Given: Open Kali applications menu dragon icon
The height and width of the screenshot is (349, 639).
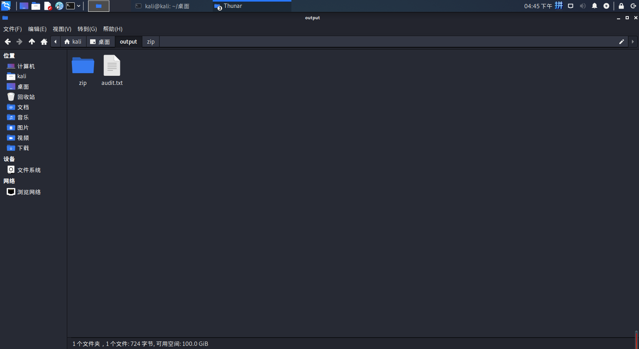Looking at the screenshot, I should click(x=6, y=6).
